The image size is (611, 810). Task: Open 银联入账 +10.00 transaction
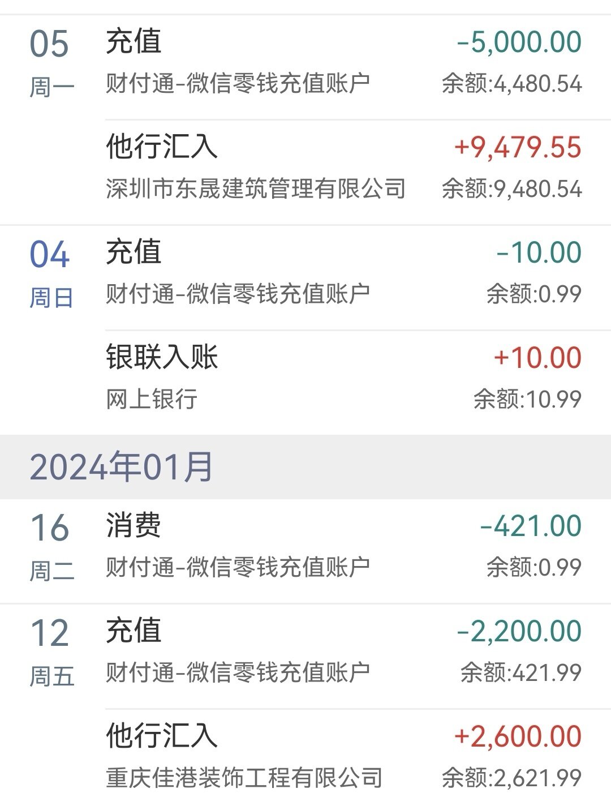point(343,383)
